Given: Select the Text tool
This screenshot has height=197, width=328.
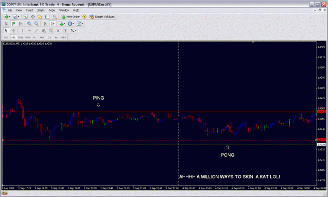Looking at the screenshot, I should pos(58,31).
